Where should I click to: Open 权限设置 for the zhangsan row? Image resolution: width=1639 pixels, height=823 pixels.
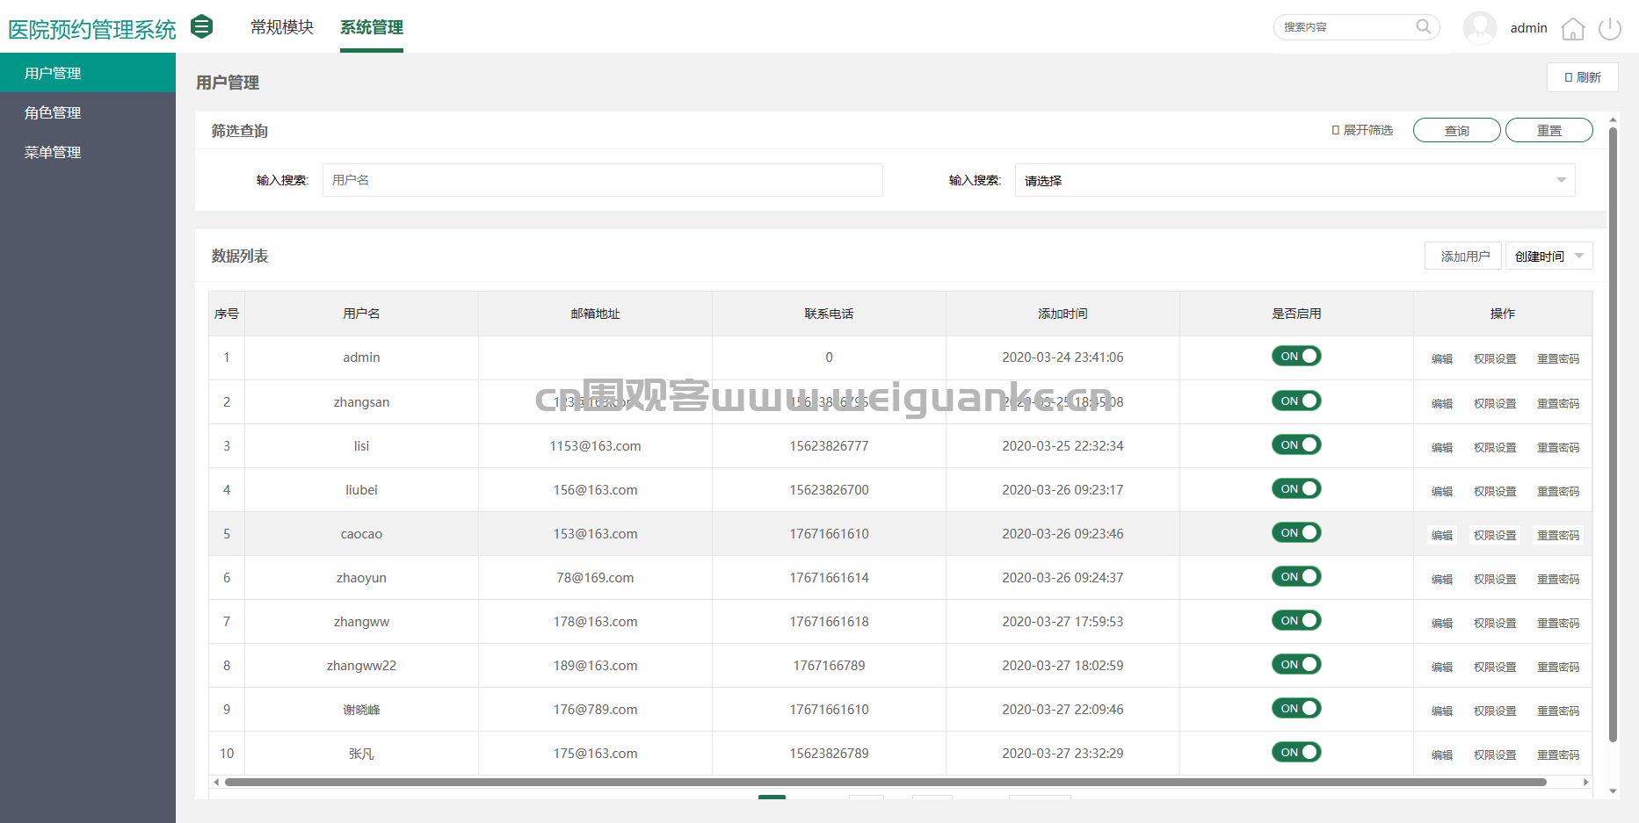pyautogui.click(x=1495, y=403)
